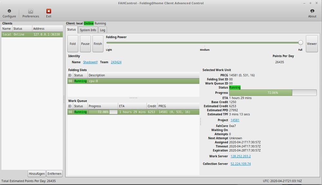
Task: Click the FahCore 0xa7 value
Action: tap(232, 126)
